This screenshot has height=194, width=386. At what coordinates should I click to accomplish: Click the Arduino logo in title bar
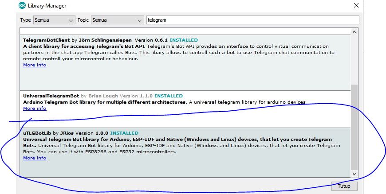(22, 6)
